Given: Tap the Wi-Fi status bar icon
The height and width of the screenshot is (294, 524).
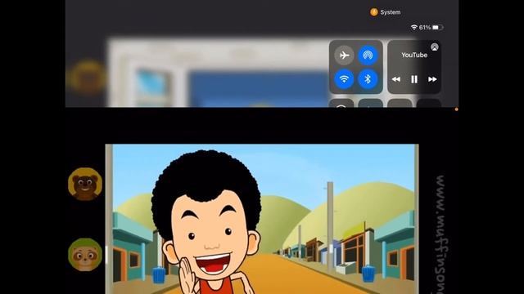Looking at the screenshot, I should [x=414, y=27].
